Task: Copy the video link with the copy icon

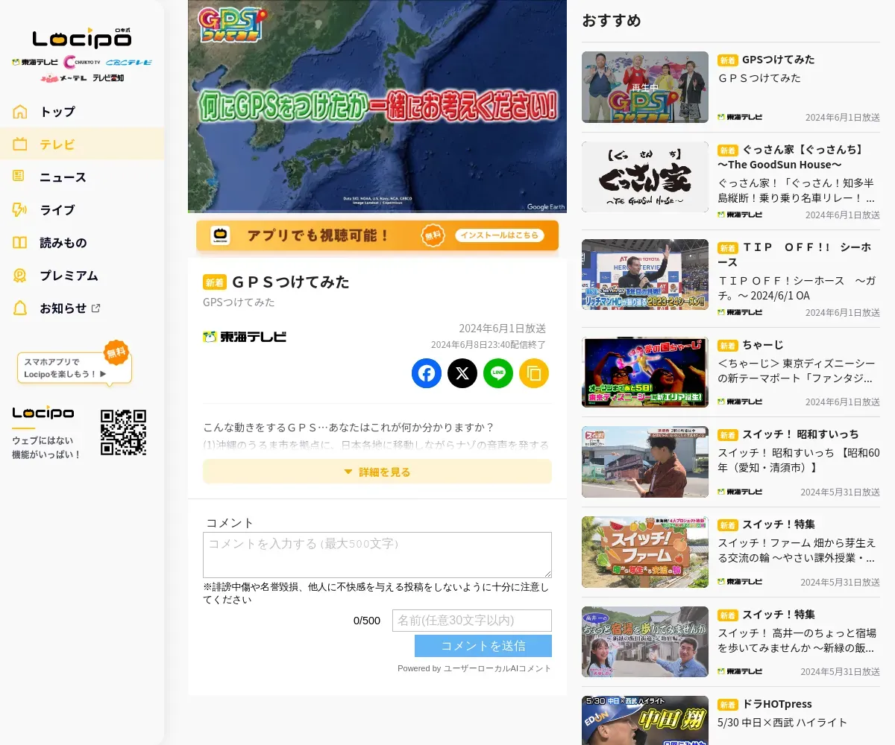Action: [x=534, y=373]
